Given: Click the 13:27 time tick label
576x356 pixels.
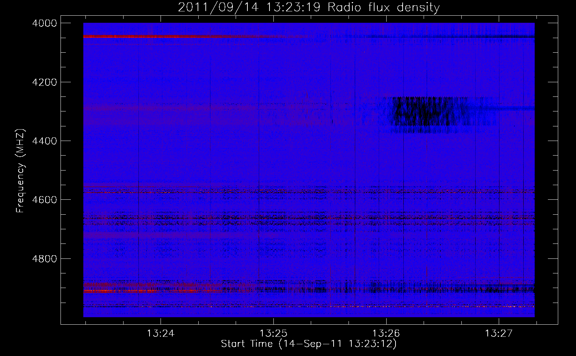Looking at the screenshot, I should click(x=499, y=334).
